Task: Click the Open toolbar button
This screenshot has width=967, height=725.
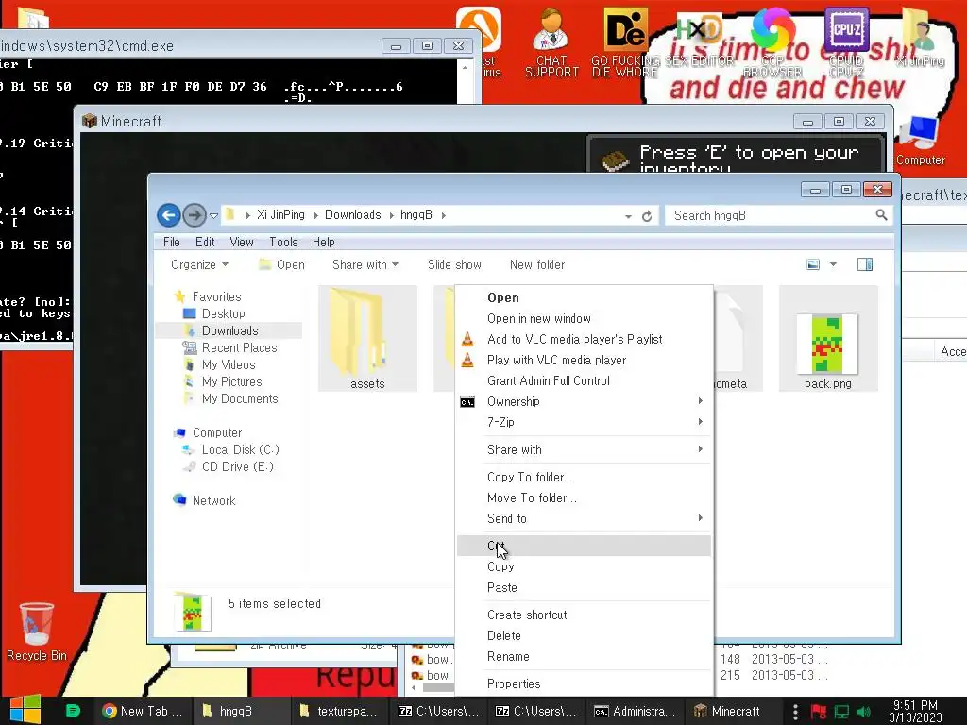Action: point(282,264)
